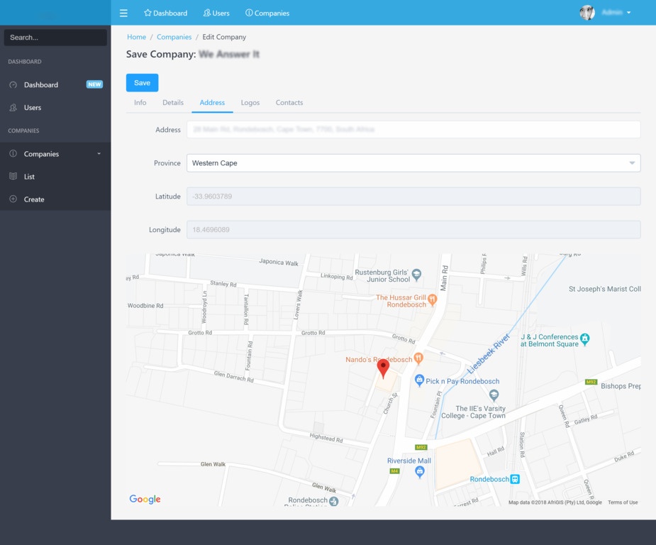Click the 'Woodbine Rd' street label
This screenshot has height=545, width=656.
[145, 306]
